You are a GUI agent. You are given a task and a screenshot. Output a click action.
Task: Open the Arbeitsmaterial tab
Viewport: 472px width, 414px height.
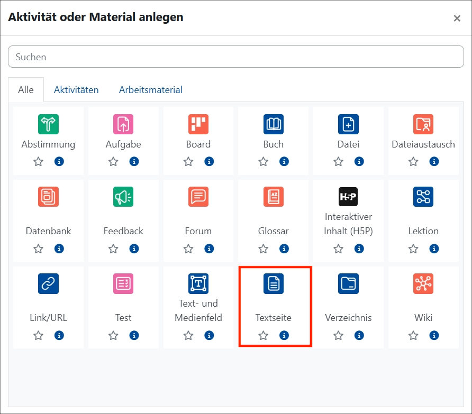pos(151,90)
